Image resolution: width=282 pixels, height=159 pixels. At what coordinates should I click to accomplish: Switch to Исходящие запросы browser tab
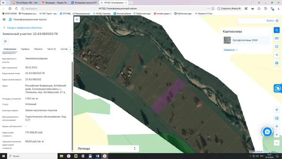(x=84, y=3)
